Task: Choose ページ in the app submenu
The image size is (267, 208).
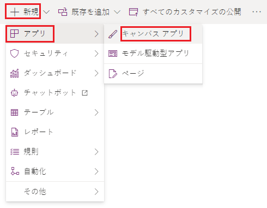Action: [x=153, y=74]
